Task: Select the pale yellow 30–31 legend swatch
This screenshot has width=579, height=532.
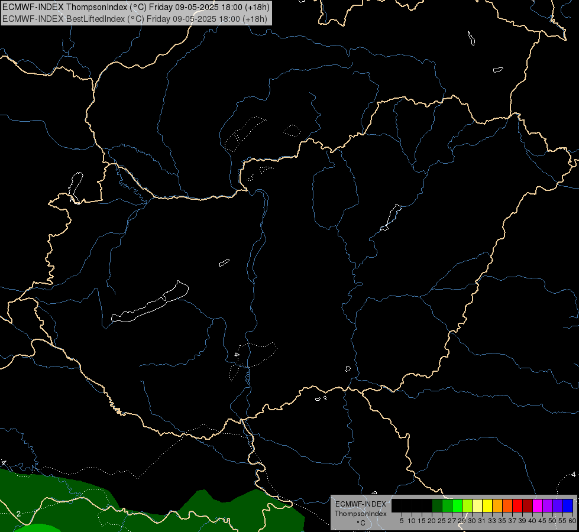Action: click(477, 505)
